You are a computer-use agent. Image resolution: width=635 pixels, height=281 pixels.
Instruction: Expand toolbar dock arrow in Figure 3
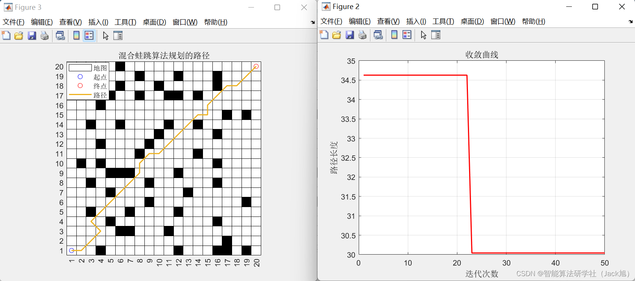tap(313, 23)
